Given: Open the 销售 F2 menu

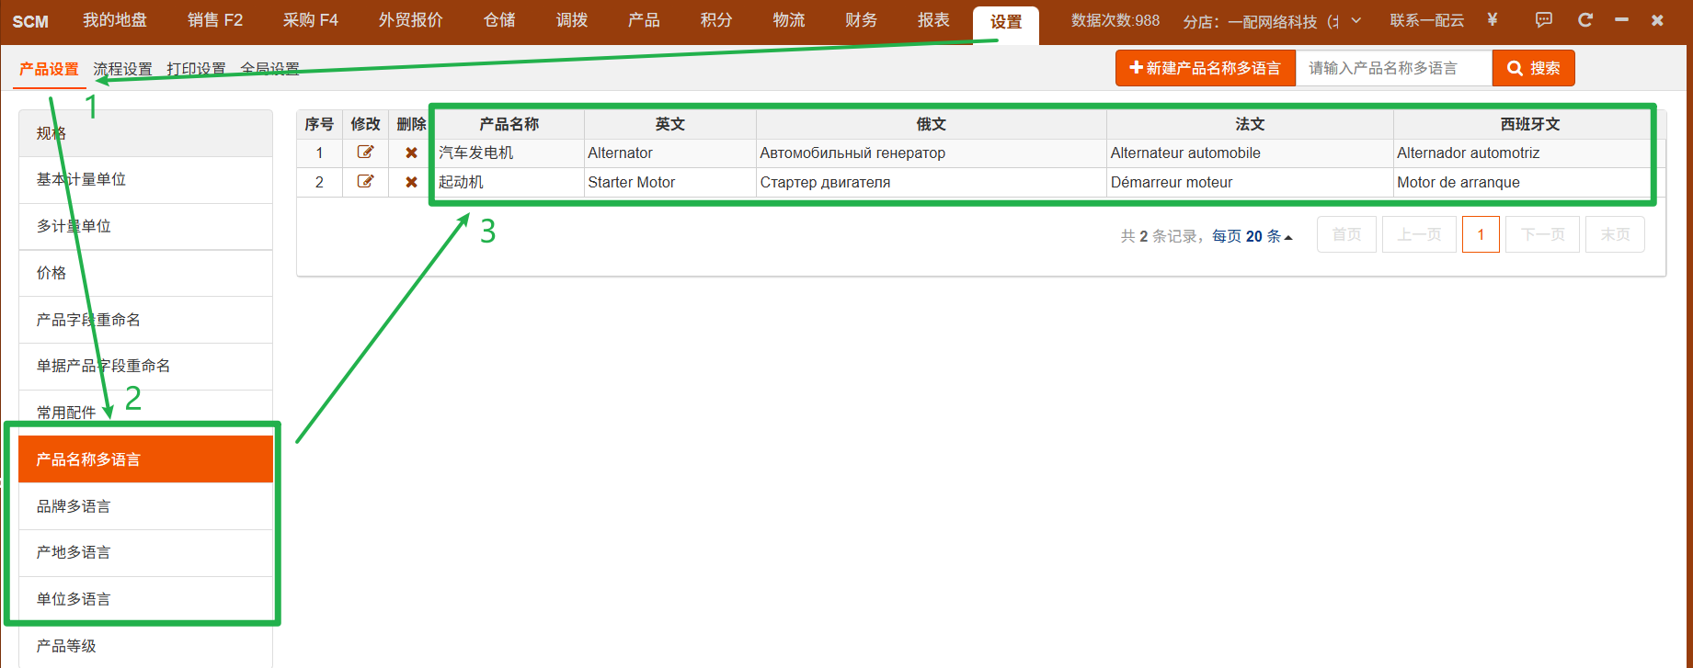Looking at the screenshot, I should click(x=215, y=20).
